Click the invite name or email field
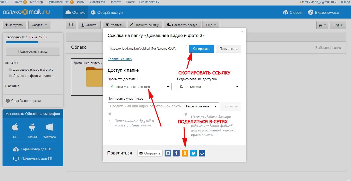The width and height of the screenshot is (351, 181). pyautogui.click(x=146, y=106)
